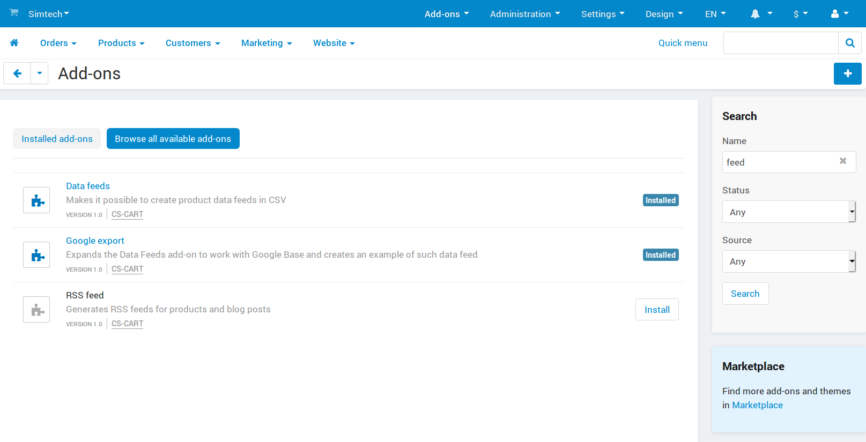Click the back arrow button
866x442 pixels.
17,73
